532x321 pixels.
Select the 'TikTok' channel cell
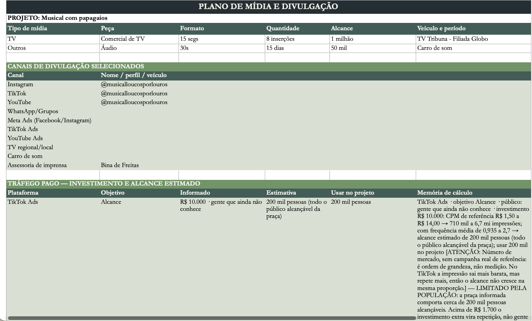point(53,93)
